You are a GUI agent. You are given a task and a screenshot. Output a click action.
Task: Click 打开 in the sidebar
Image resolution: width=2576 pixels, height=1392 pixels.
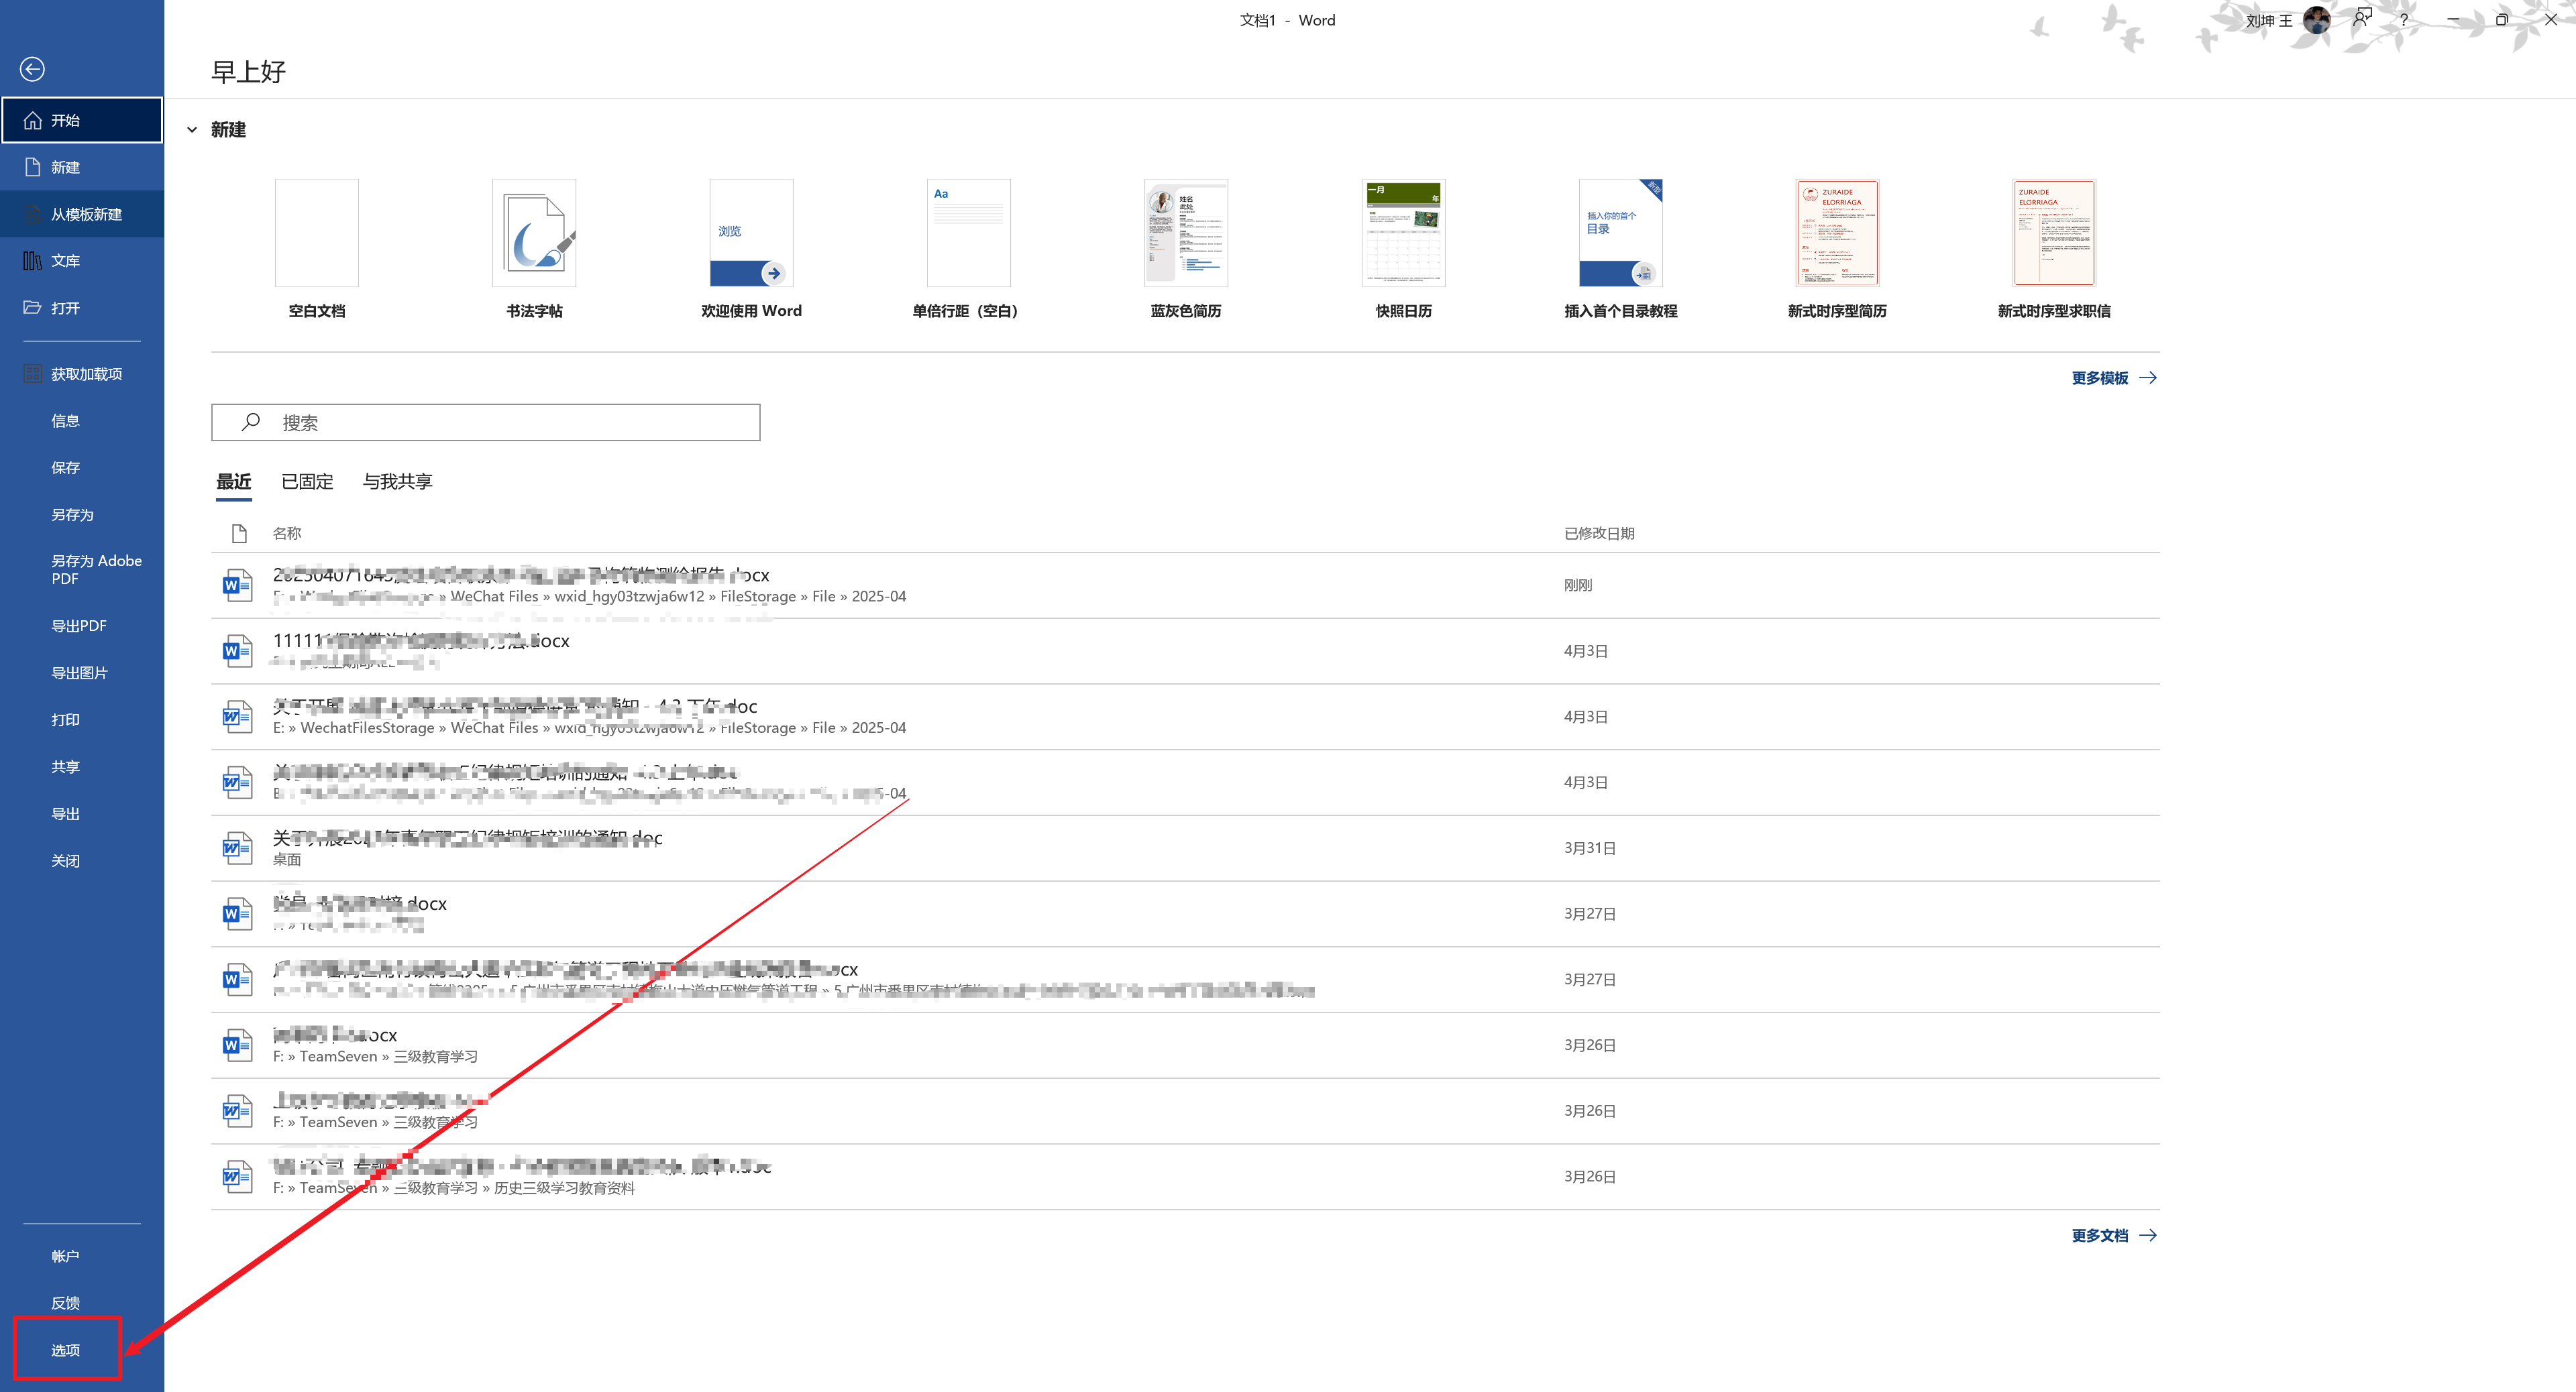click(82, 308)
